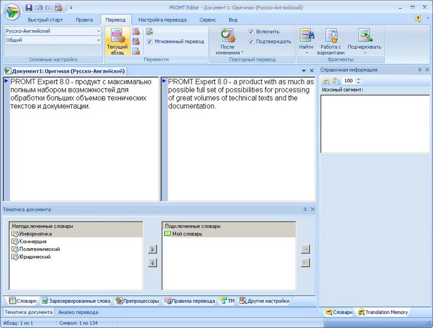
Task: Increase the zoom value spinner at 100
Action: [x=359, y=79]
